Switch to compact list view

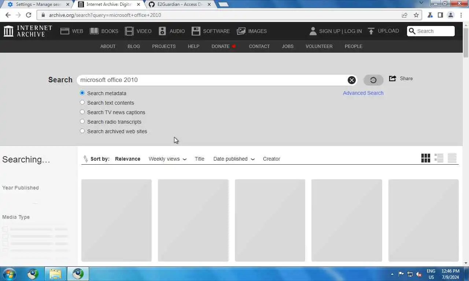click(452, 158)
